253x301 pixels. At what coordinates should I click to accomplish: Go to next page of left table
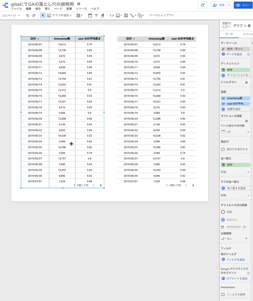[101, 185]
